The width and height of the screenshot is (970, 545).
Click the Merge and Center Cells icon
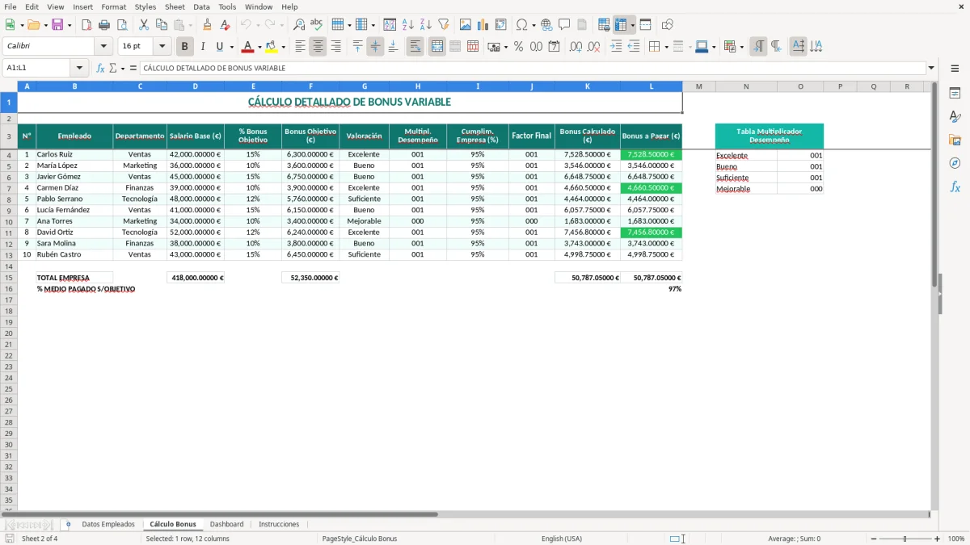[437, 47]
